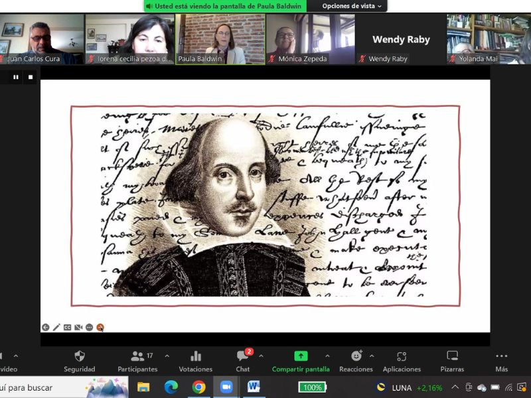This screenshot has width=531, height=398.
Task: Open Google Chrome from taskbar
Action: 198,387
